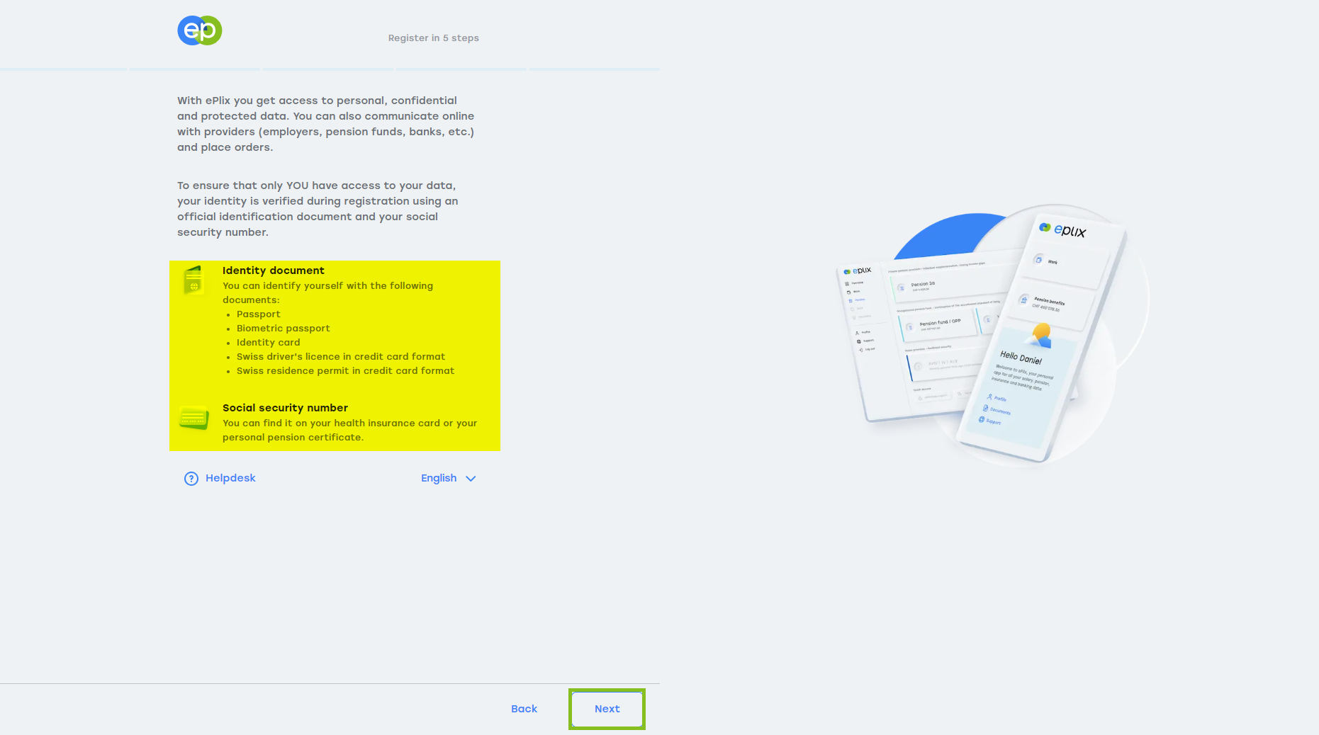Click the Back button
This screenshot has width=1319, height=735.
point(524,708)
